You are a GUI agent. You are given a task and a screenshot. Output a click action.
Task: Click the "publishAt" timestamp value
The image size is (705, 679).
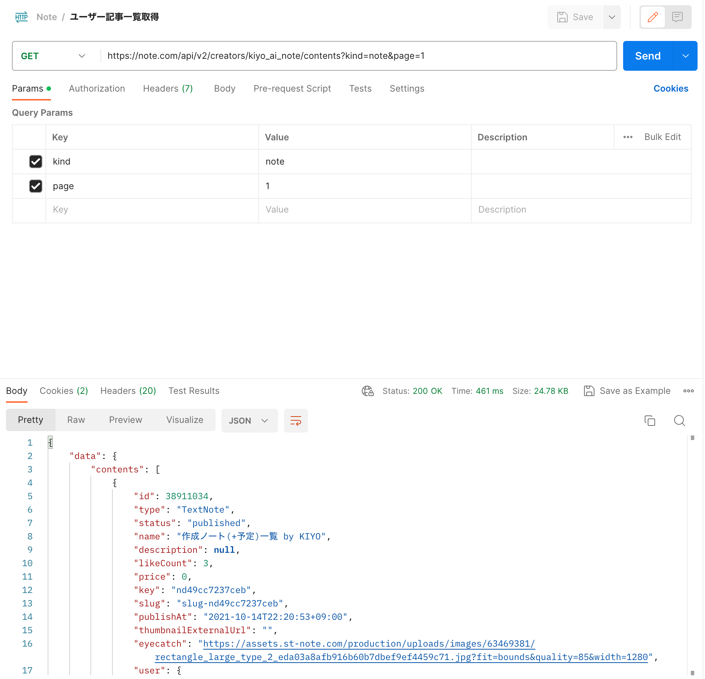(275, 617)
